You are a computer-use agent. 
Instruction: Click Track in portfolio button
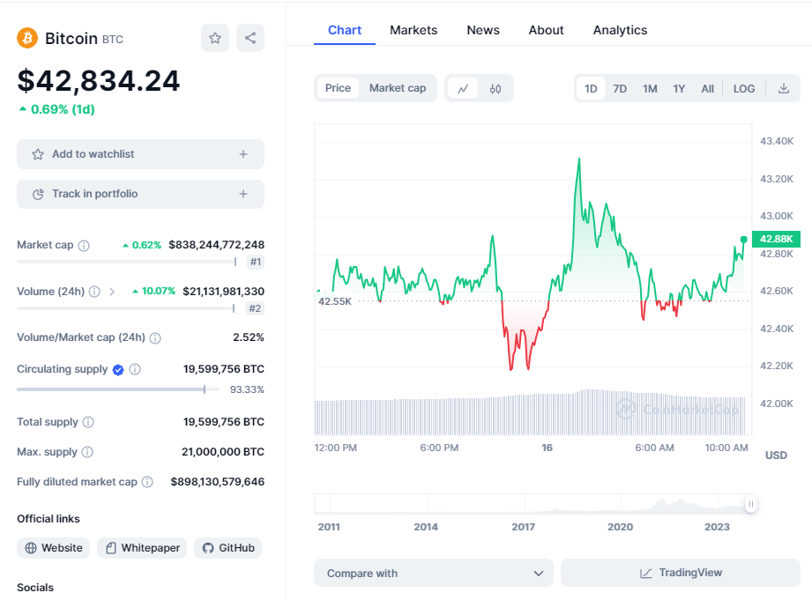tap(140, 194)
